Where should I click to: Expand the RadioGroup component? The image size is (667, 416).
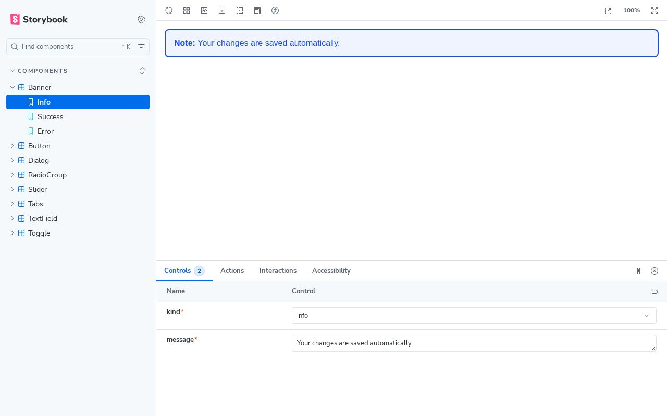tap(78, 175)
